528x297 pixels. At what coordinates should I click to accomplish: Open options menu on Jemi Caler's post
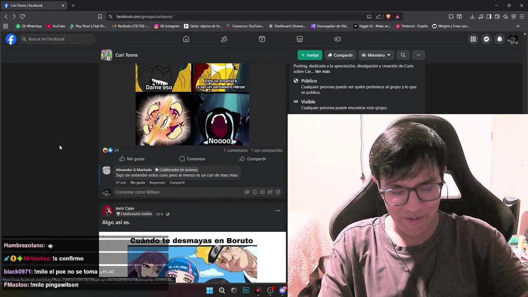pyautogui.click(x=278, y=210)
